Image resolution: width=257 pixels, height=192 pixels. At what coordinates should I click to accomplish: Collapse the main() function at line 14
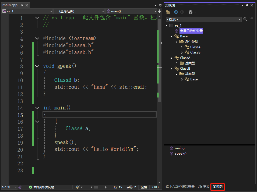click(x=37, y=108)
